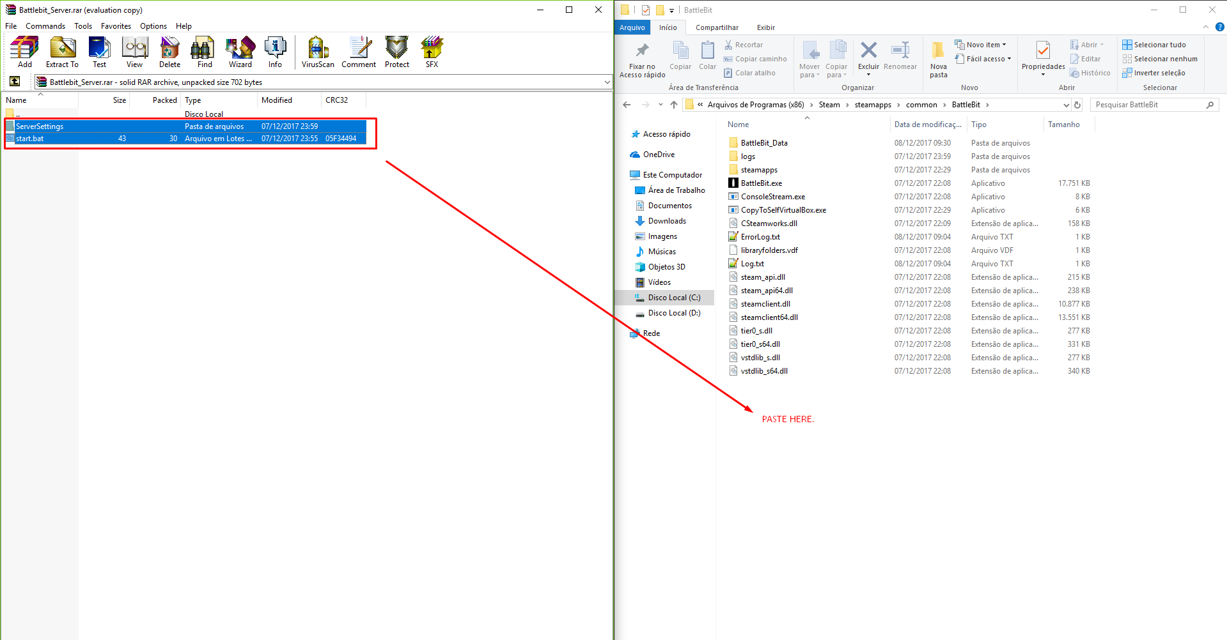Open the Find binoculars tool

[205, 52]
